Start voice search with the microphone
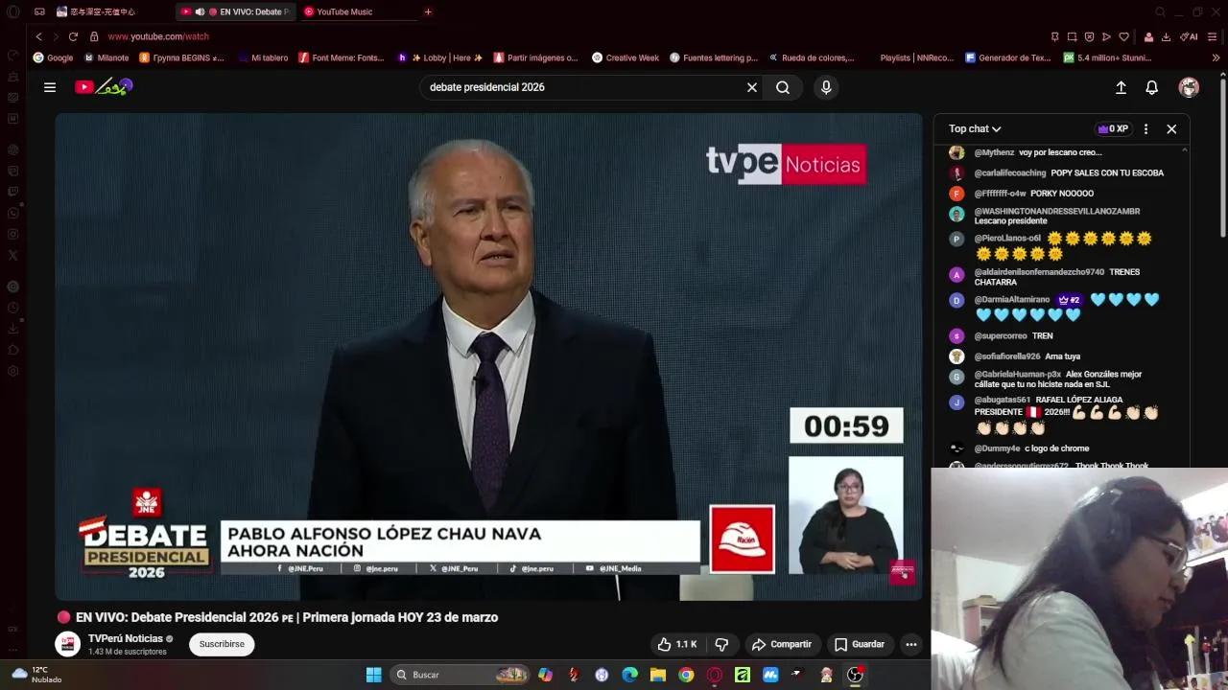 click(826, 87)
